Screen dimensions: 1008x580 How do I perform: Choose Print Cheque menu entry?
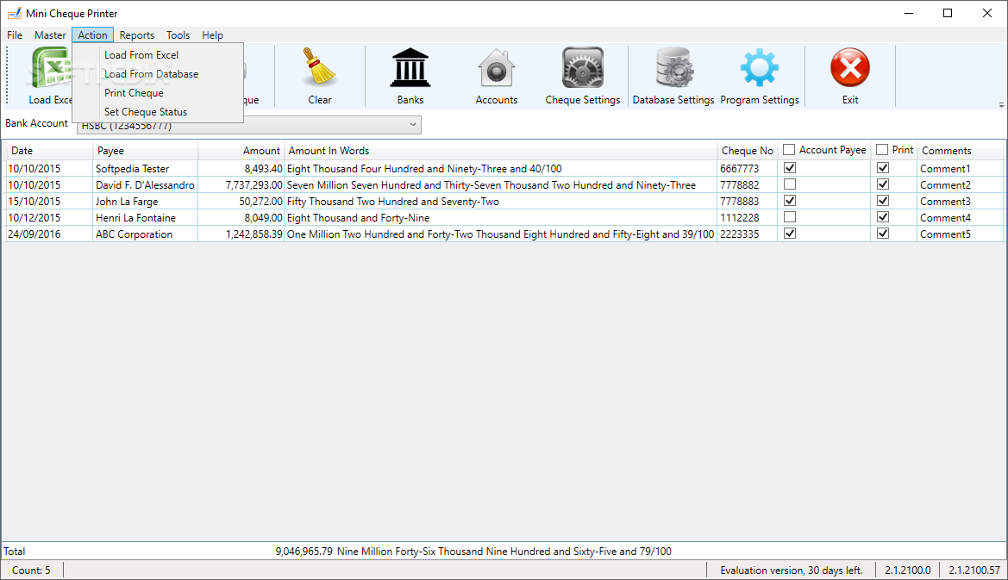158,93
